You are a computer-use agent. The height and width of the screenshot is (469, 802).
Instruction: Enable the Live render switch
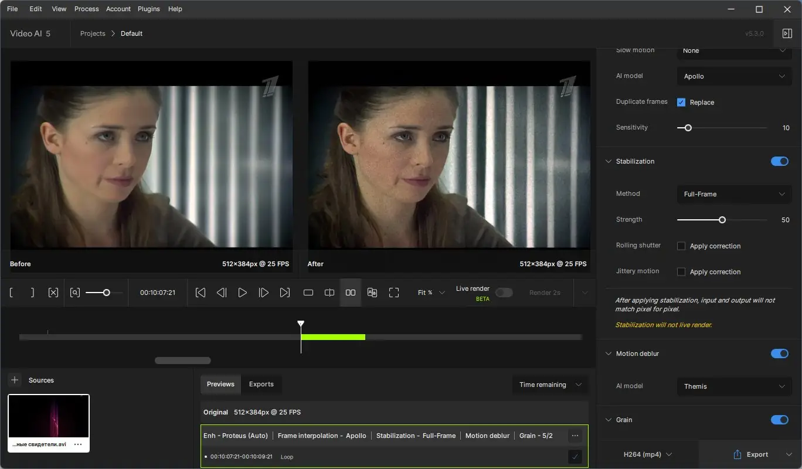click(504, 293)
